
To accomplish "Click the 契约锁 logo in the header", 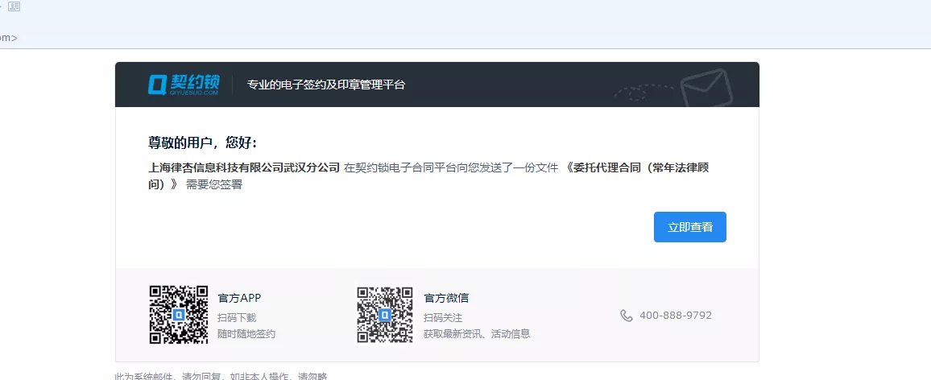I will point(184,84).
